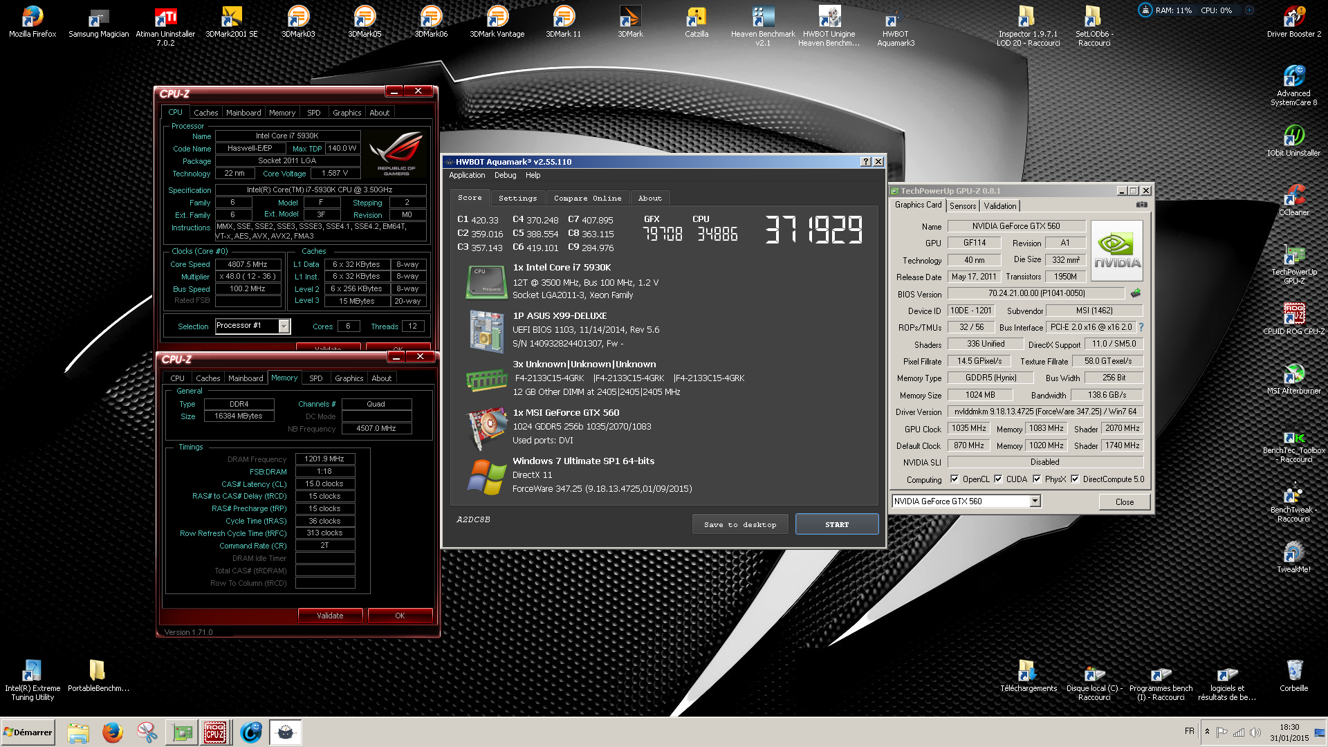
Task: Open HWBOT Aquamark3 desktop shortcut
Action: coord(896,26)
